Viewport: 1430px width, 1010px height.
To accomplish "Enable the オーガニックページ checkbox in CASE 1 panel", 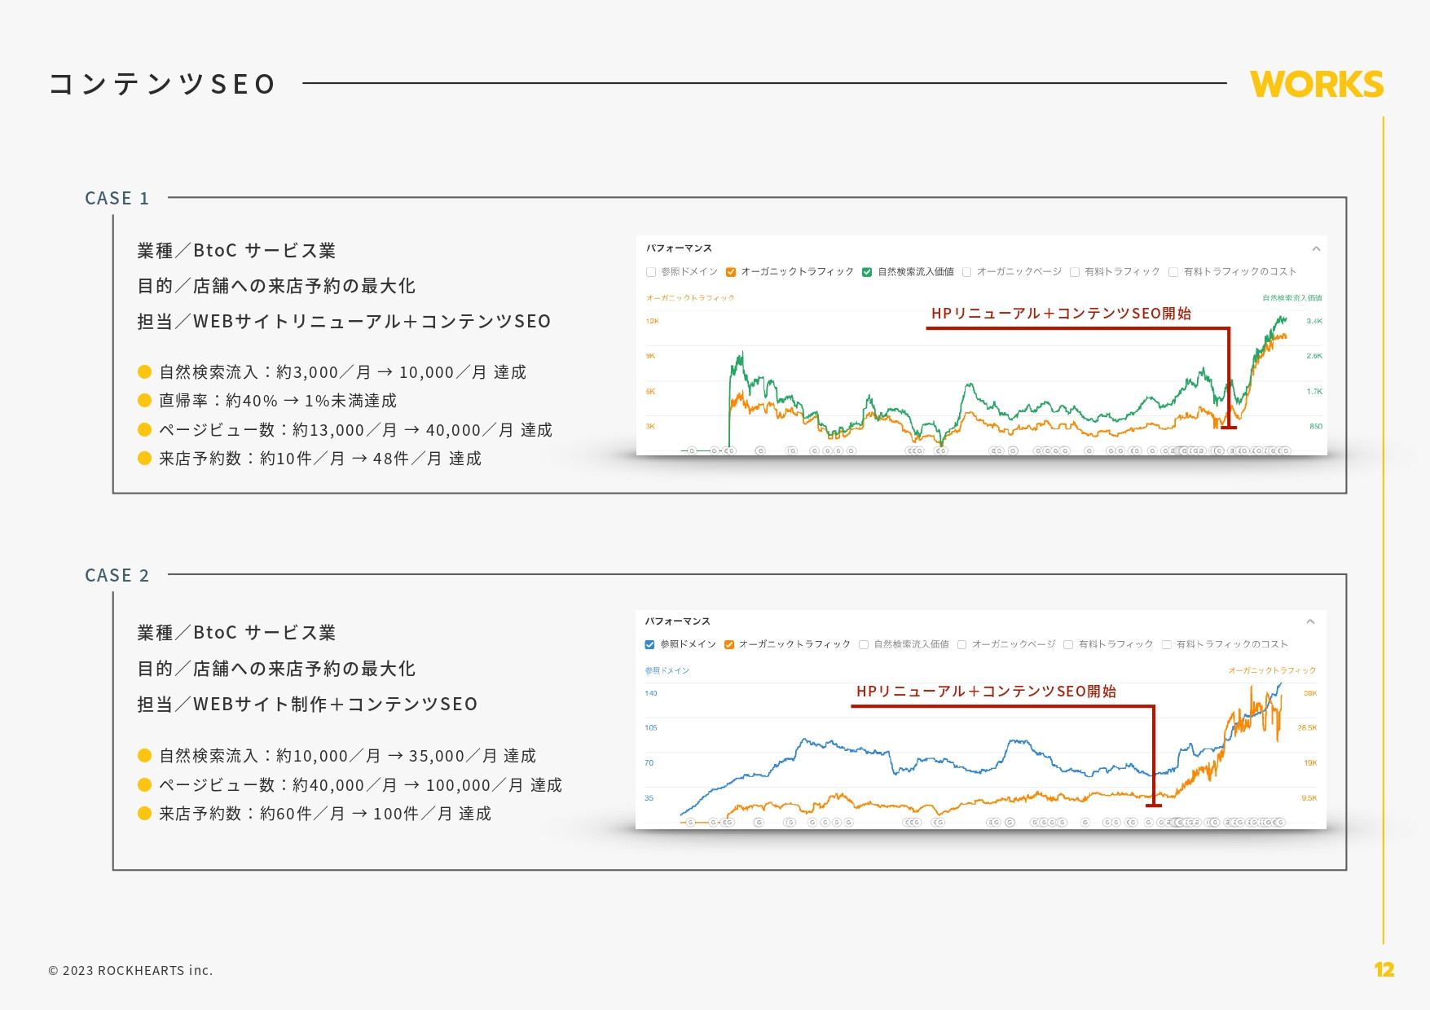I will [x=966, y=272].
